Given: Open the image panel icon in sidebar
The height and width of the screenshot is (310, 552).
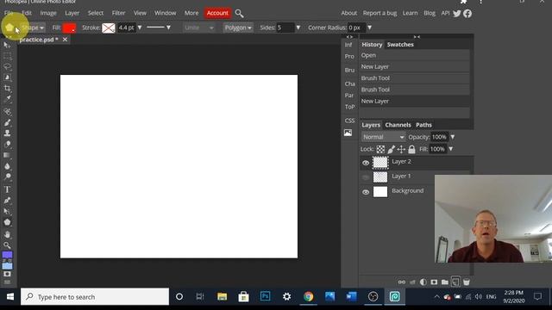Looking at the screenshot, I should [348, 133].
